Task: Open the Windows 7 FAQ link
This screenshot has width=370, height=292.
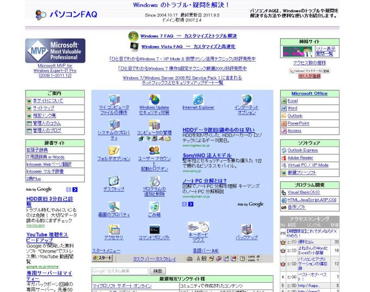Action: 188,36
